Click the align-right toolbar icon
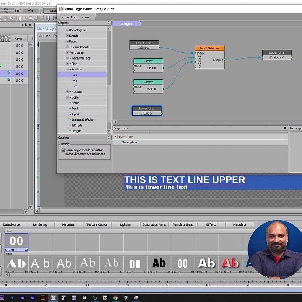The height and width of the screenshot is (302, 302). coord(5,18)
